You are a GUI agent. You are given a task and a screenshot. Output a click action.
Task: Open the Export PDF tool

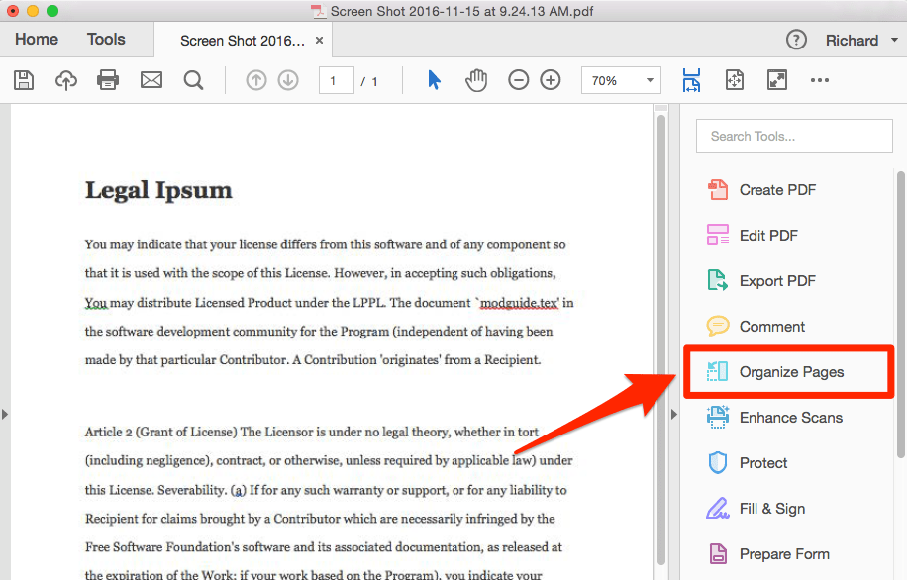(x=776, y=281)
